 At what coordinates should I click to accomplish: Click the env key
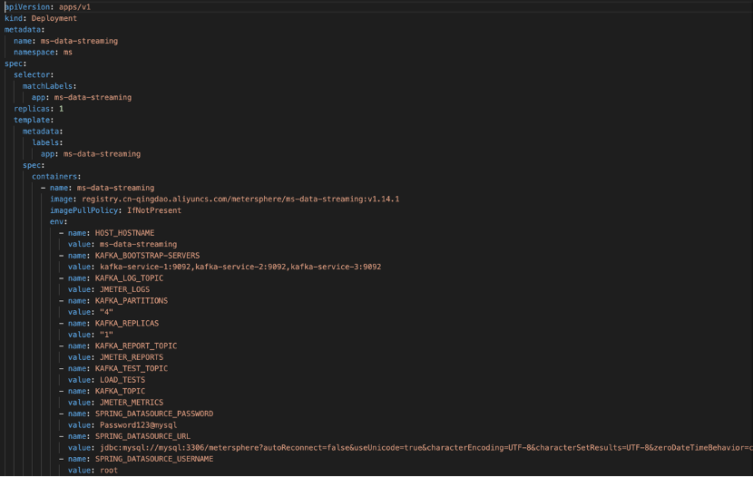(x=56, y=221)
